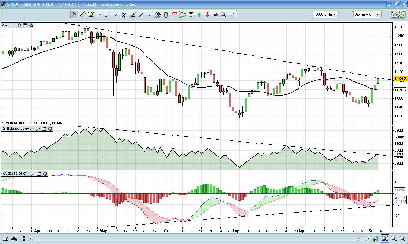The image size is (408, 244).
Task: Select the horizontal line drawing tool
Action: pyautogui.click(x=100, y=15)
